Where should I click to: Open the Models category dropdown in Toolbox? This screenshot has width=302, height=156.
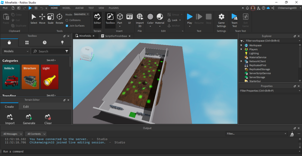coord(16,51)
